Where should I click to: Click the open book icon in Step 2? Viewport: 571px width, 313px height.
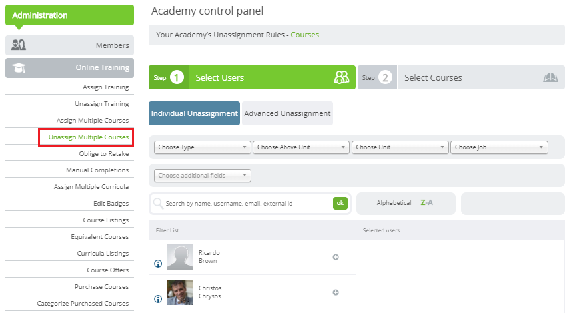coord(550,77)
